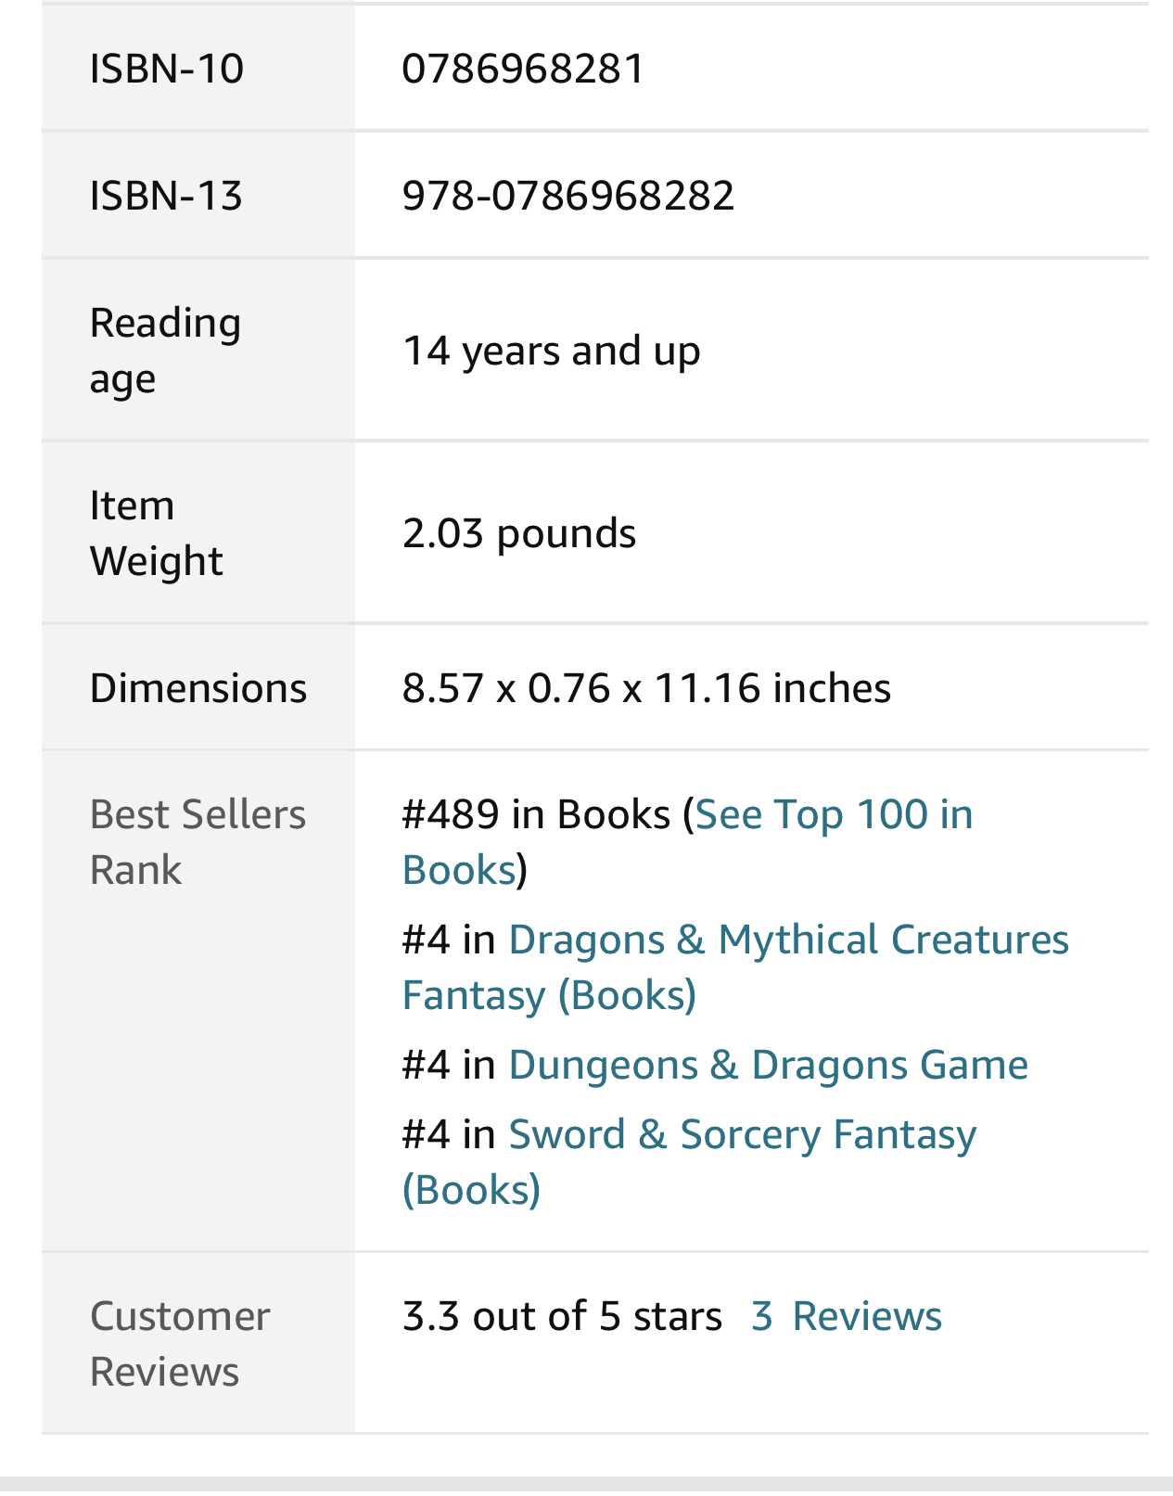Click the Best Sellers Rank label
The image size is (1173, 1496).
click(197, 842)
